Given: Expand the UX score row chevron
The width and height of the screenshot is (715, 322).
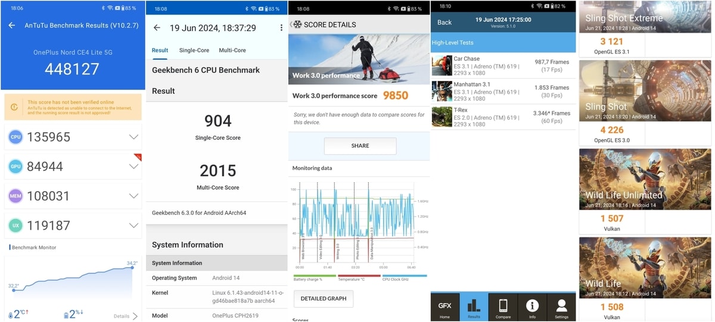Looking at the screenshot, I should click(133, 226).
